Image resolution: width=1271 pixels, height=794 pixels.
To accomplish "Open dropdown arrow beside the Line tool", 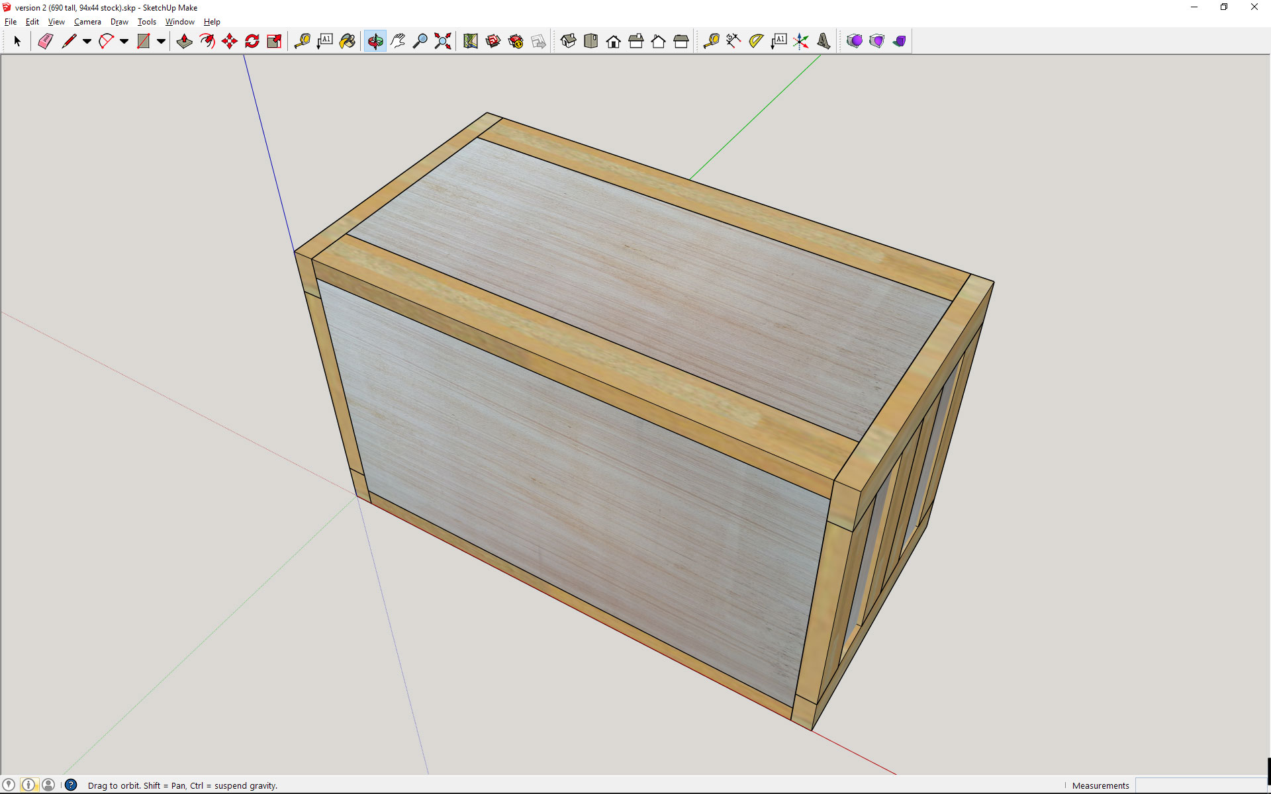I will (87, 41).
